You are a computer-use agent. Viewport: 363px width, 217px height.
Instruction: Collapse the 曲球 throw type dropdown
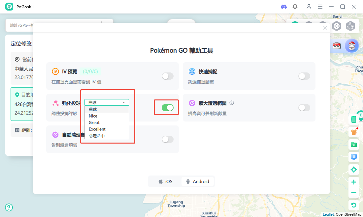pyautogui.click(x=107, y=102)
